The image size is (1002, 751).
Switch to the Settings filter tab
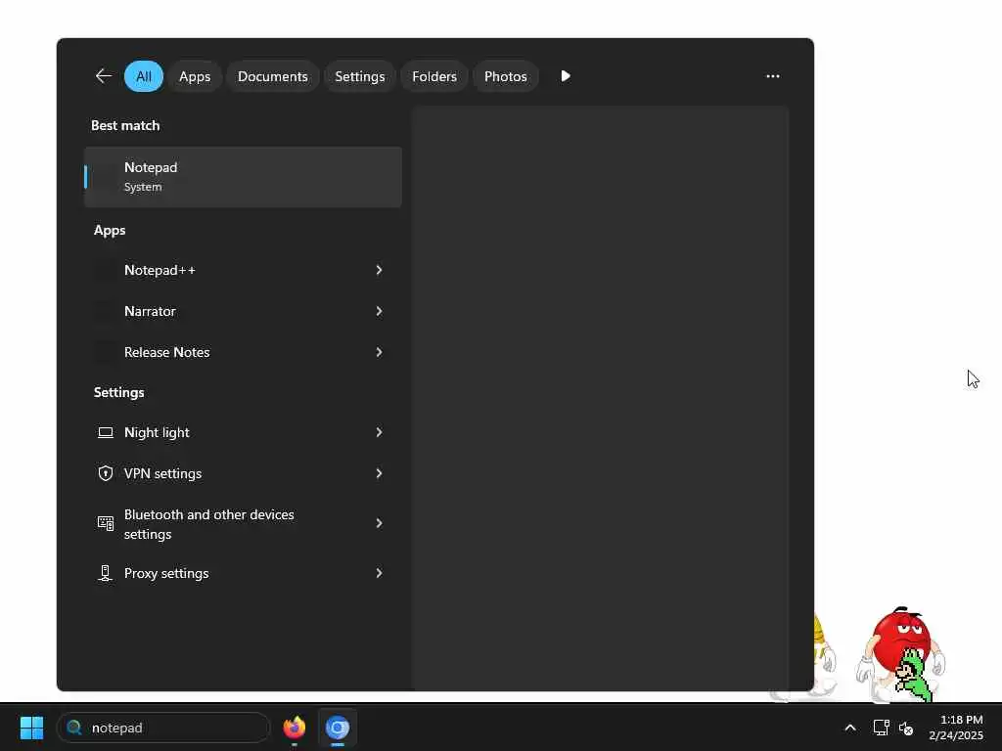point(360,76)
